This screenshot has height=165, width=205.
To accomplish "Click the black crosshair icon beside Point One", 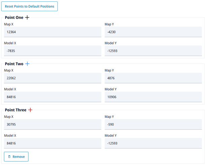I will point(27,18).
